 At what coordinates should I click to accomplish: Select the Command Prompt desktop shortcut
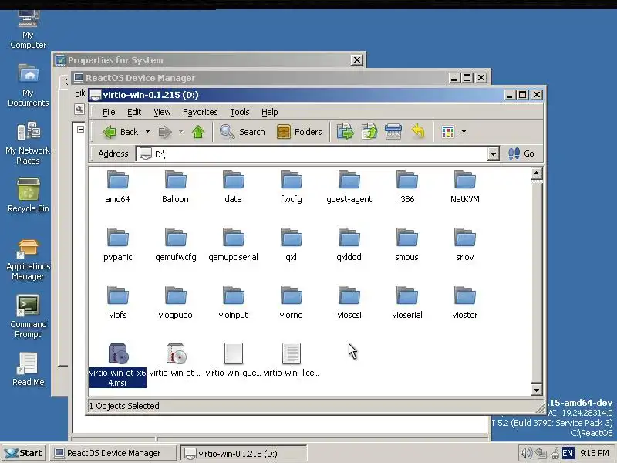[28, 317]
